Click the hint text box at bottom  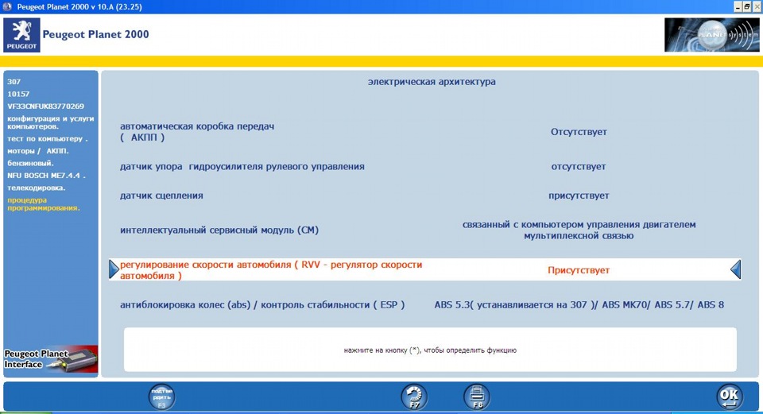coord(430,350)
